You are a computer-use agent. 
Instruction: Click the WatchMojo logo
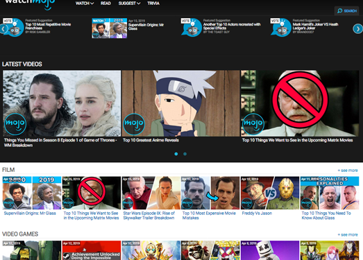coord(30,4)
